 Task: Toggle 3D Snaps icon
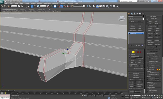click(59, 6)
